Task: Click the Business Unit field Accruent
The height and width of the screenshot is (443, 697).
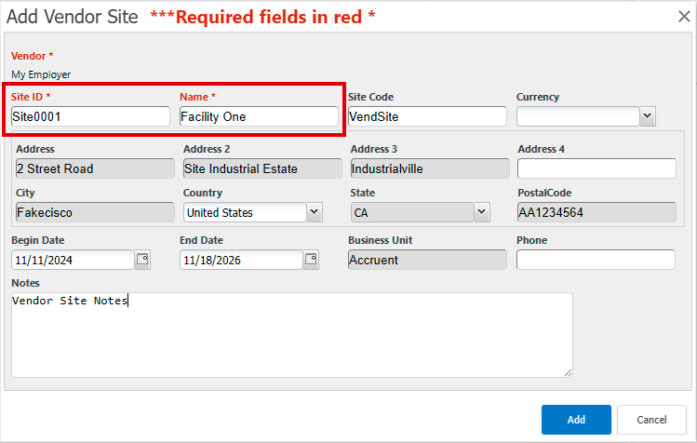Action: click(x=427, y=260)
